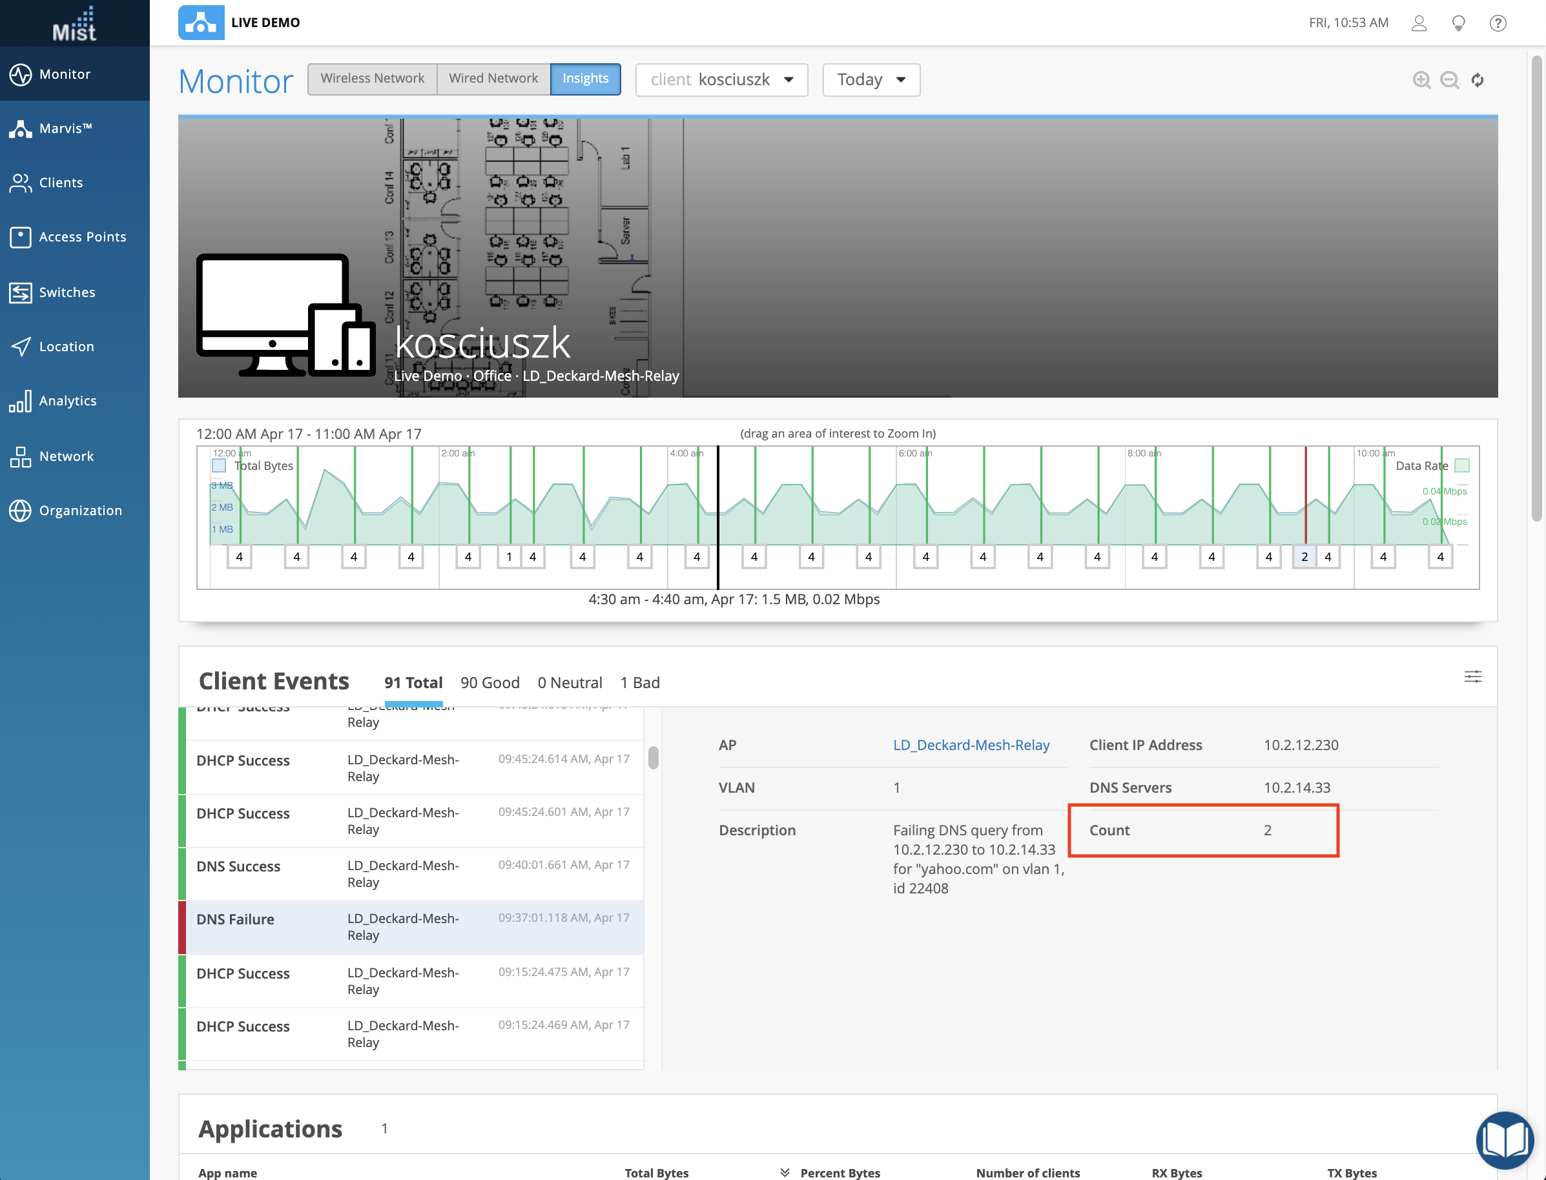This screenshot has width=1546, height=1180.
Task: Toggle the Data Rate legend checkbox
Action: 1463,465
